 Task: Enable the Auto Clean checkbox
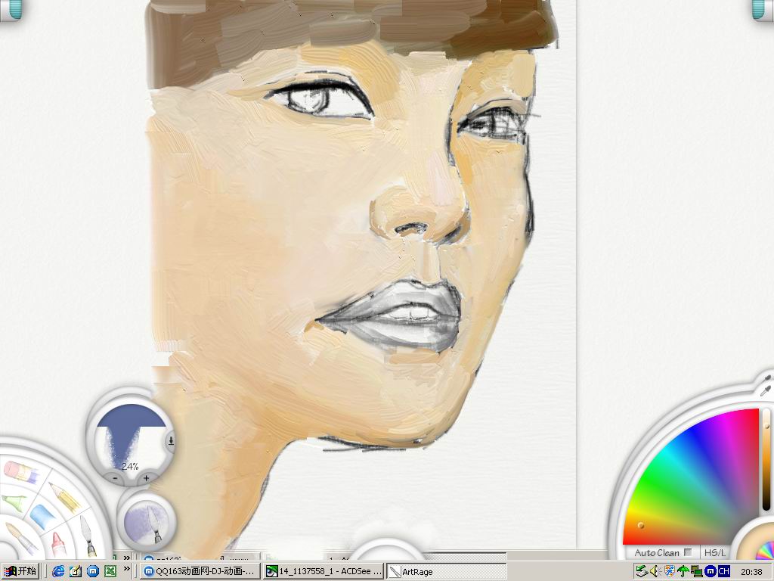coord(688,551)
